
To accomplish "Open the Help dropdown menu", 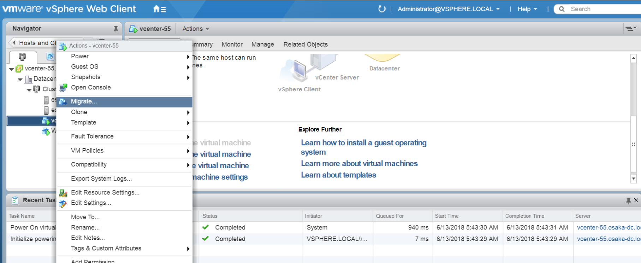I will [527, 9].
